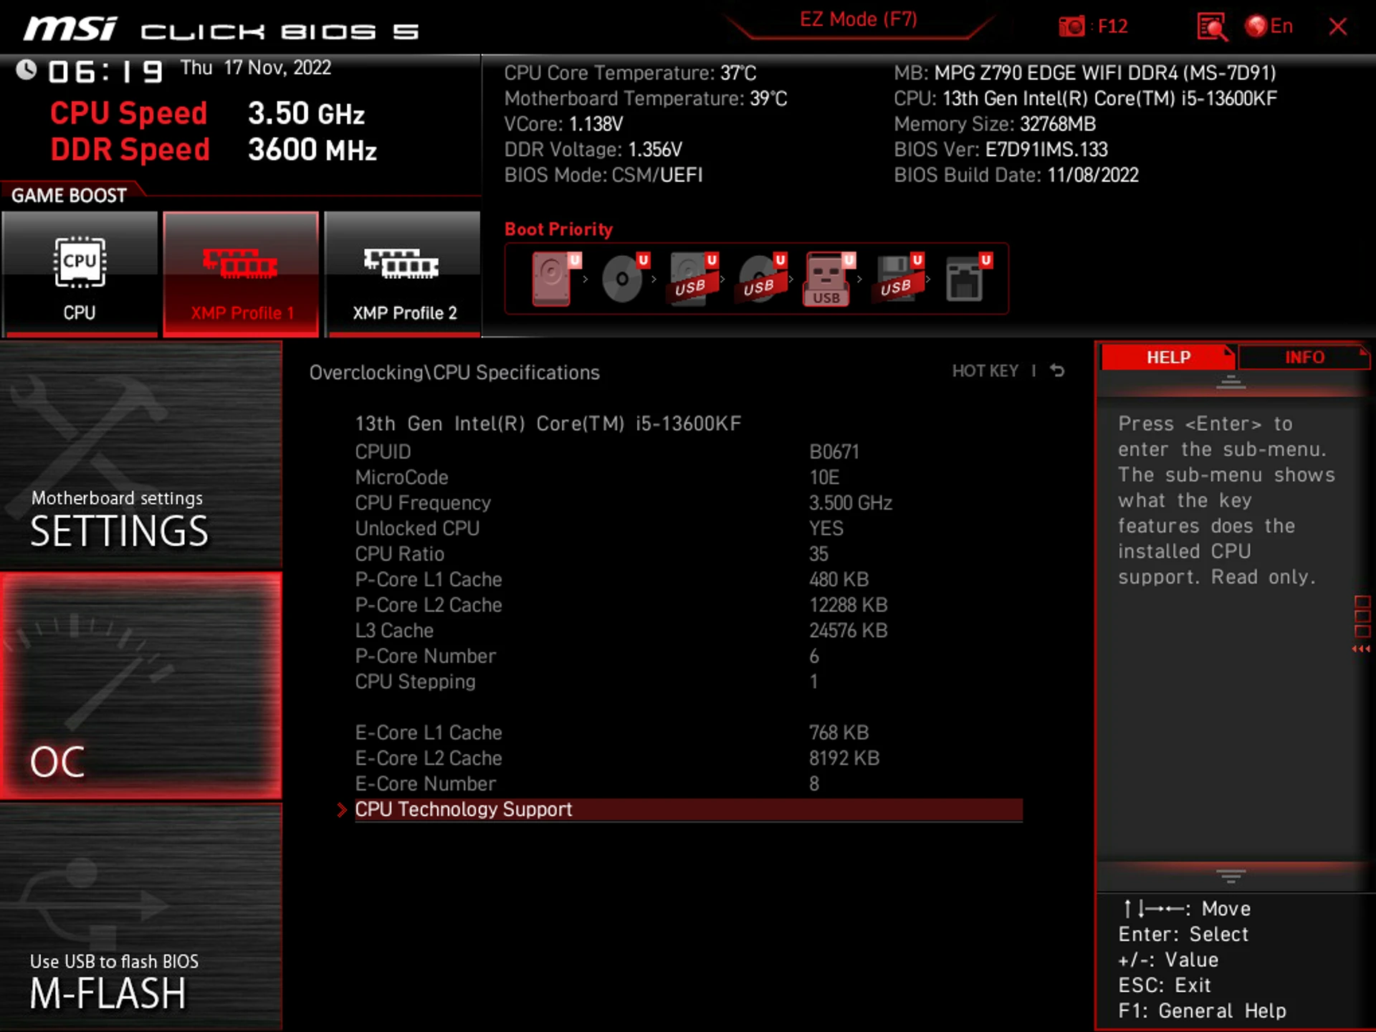Screen dimensions: 1376x1032
Task: Click the HOT KEY label
Action: click(985, 371)
